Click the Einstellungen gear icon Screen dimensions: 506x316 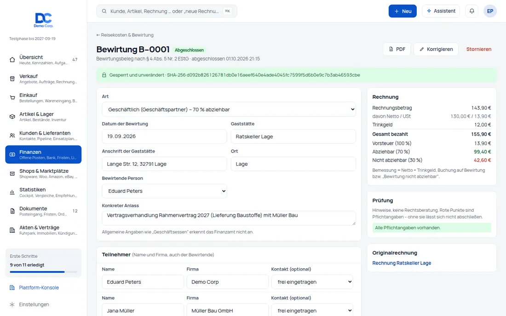point(12,305)
